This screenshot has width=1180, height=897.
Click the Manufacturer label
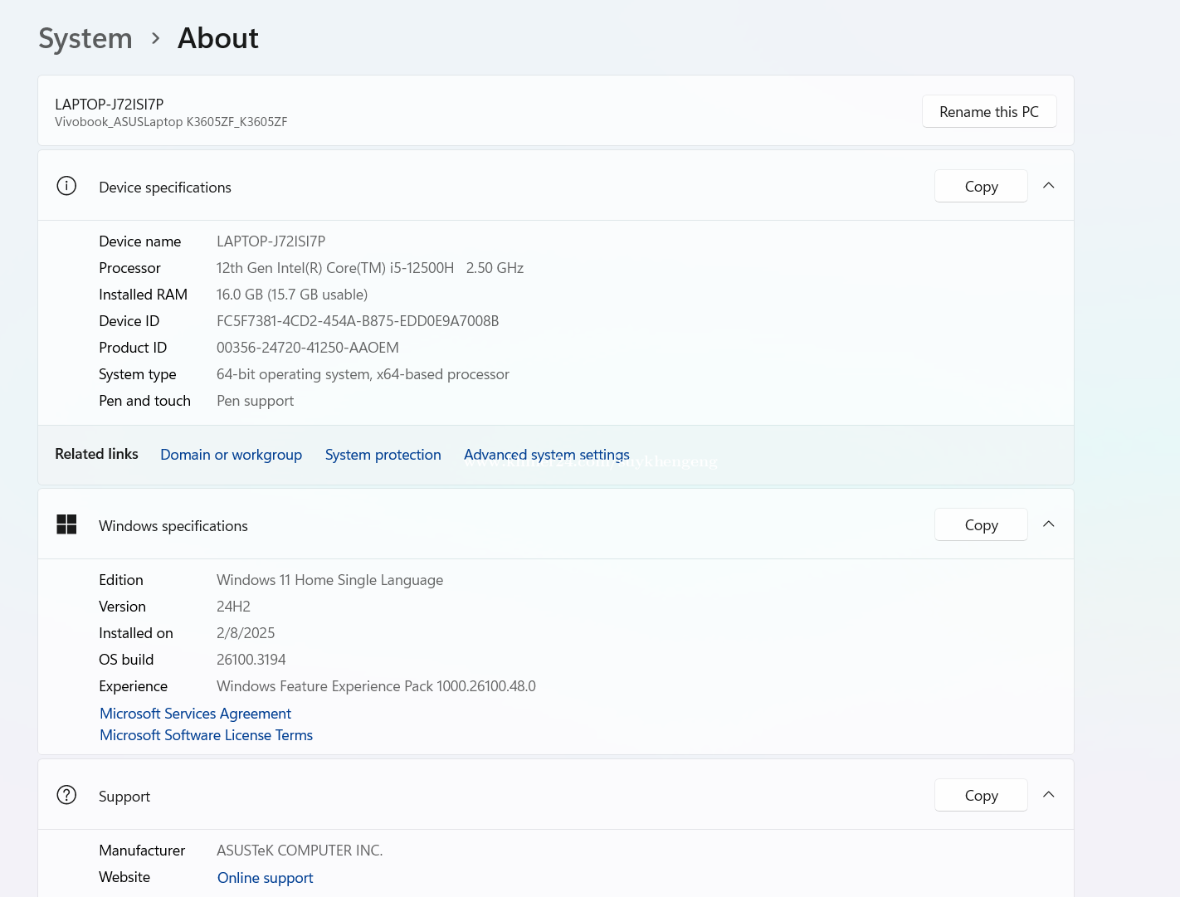[142, 851]
